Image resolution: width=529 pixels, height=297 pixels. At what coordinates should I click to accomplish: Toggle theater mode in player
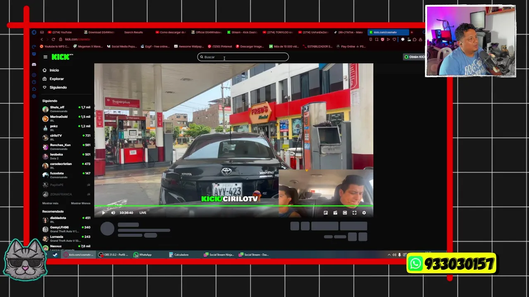coord(345,213)
